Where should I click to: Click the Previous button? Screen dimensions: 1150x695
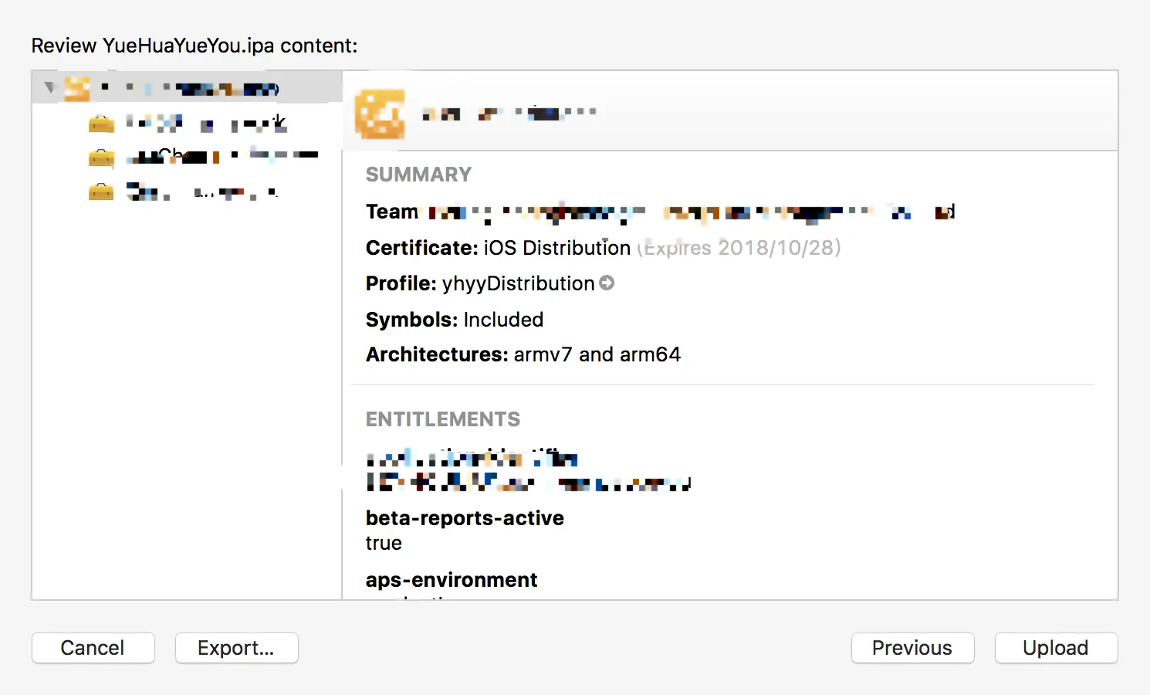point(912,648)
